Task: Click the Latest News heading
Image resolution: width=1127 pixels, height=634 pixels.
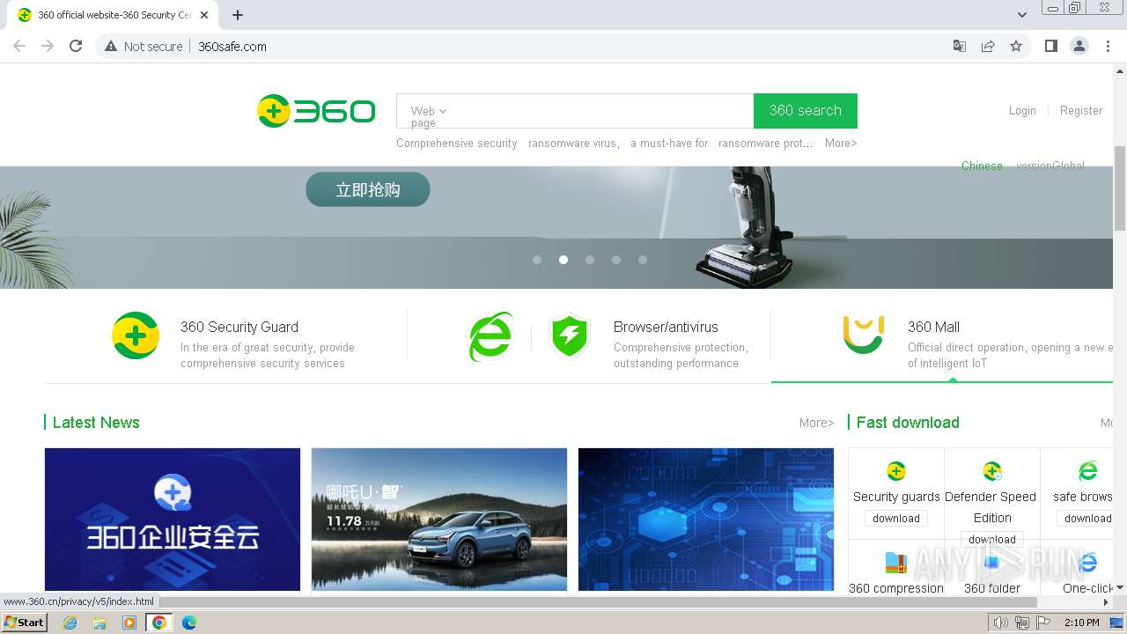Action: (96, 423)
